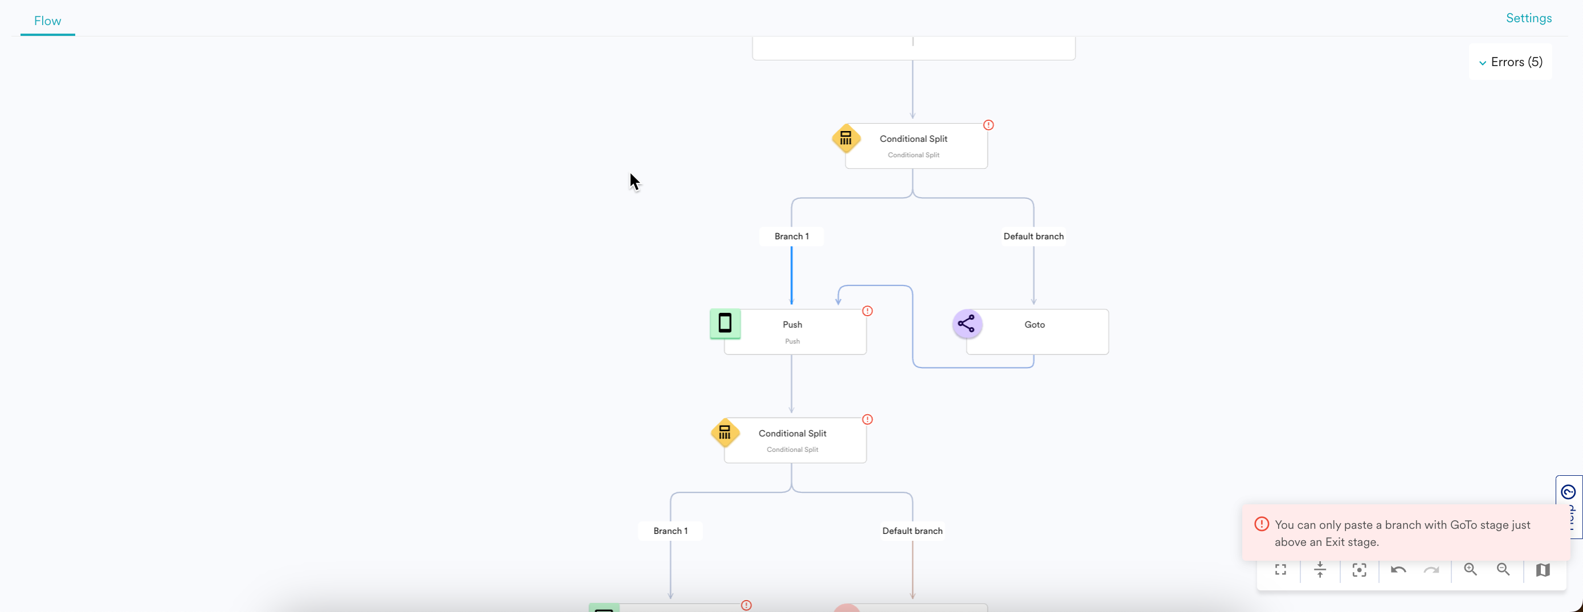Switch to the Flow tab

[47, 21]
